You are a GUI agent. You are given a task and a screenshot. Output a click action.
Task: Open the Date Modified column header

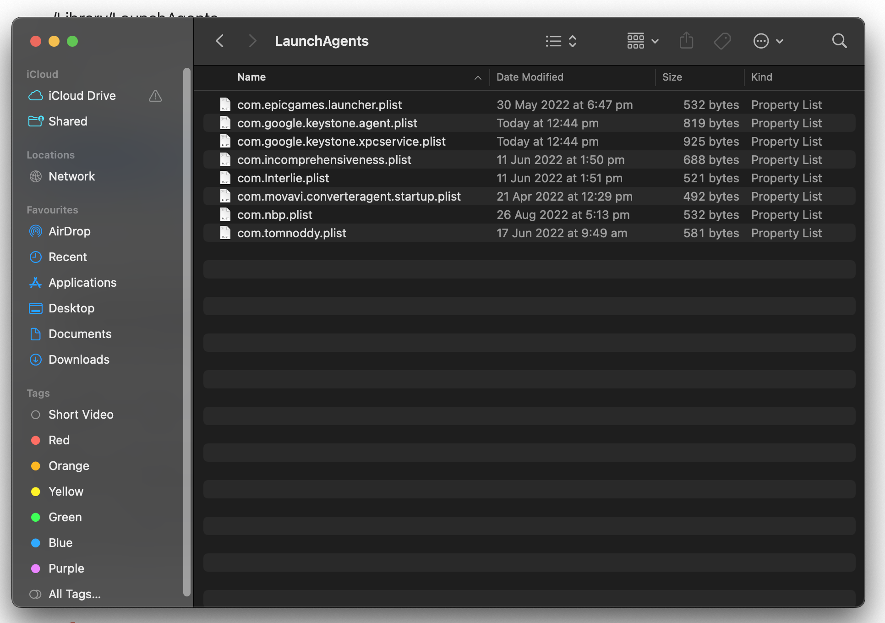pos(530,77)
